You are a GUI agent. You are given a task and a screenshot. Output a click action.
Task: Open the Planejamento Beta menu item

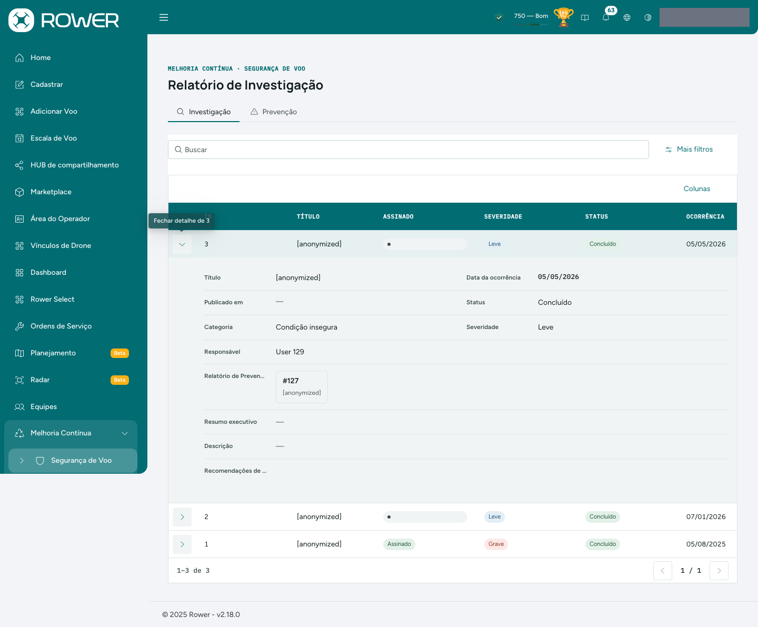[x=71, y=353]
